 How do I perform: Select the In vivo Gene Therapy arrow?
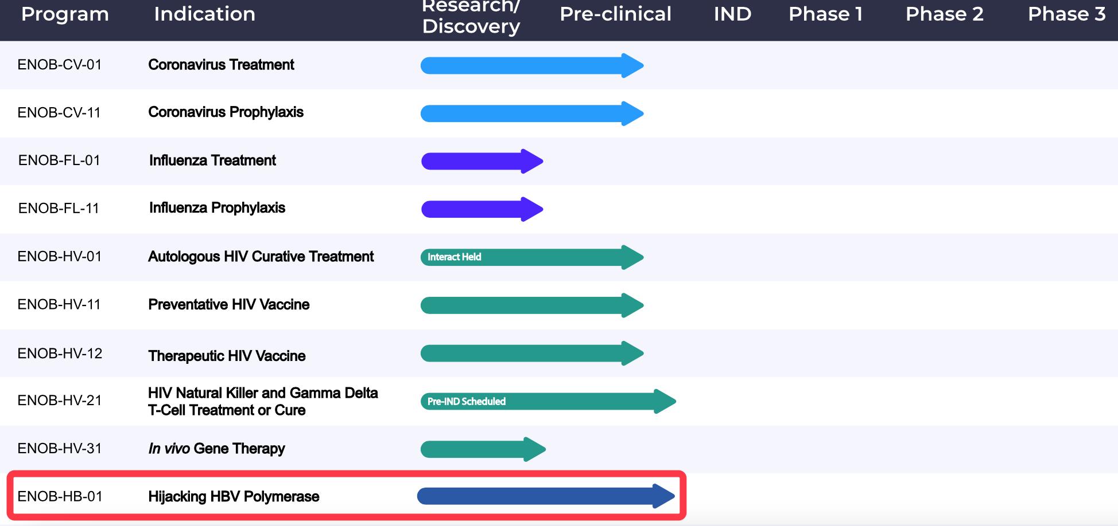481,449
